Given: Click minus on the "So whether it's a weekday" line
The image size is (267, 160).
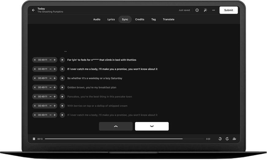Looking at the screenshot, I should point(51,78).
